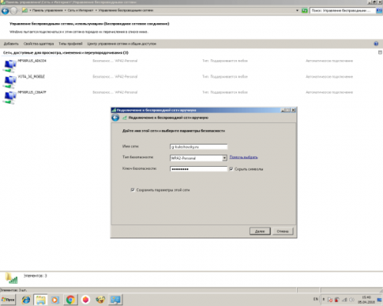Click the Control Panel search box
This screenshot has height=306, width=383.
(x=342, y=11)
